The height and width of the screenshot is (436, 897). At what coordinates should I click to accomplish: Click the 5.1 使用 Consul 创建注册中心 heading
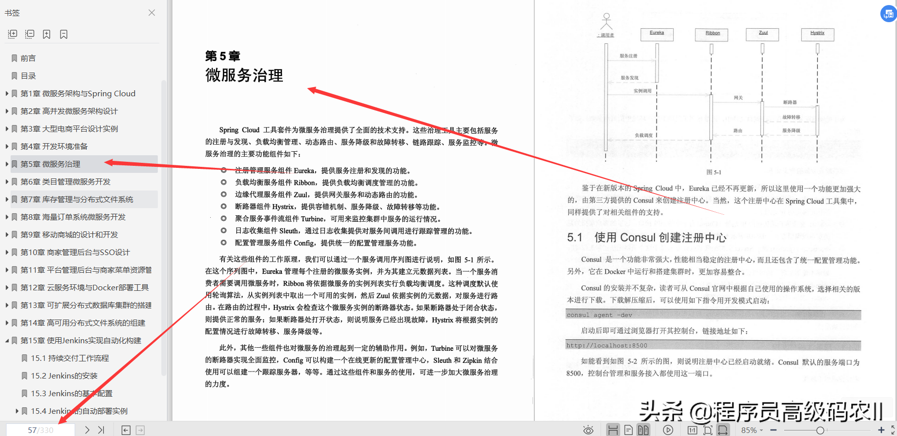click(x=647, y=237)
